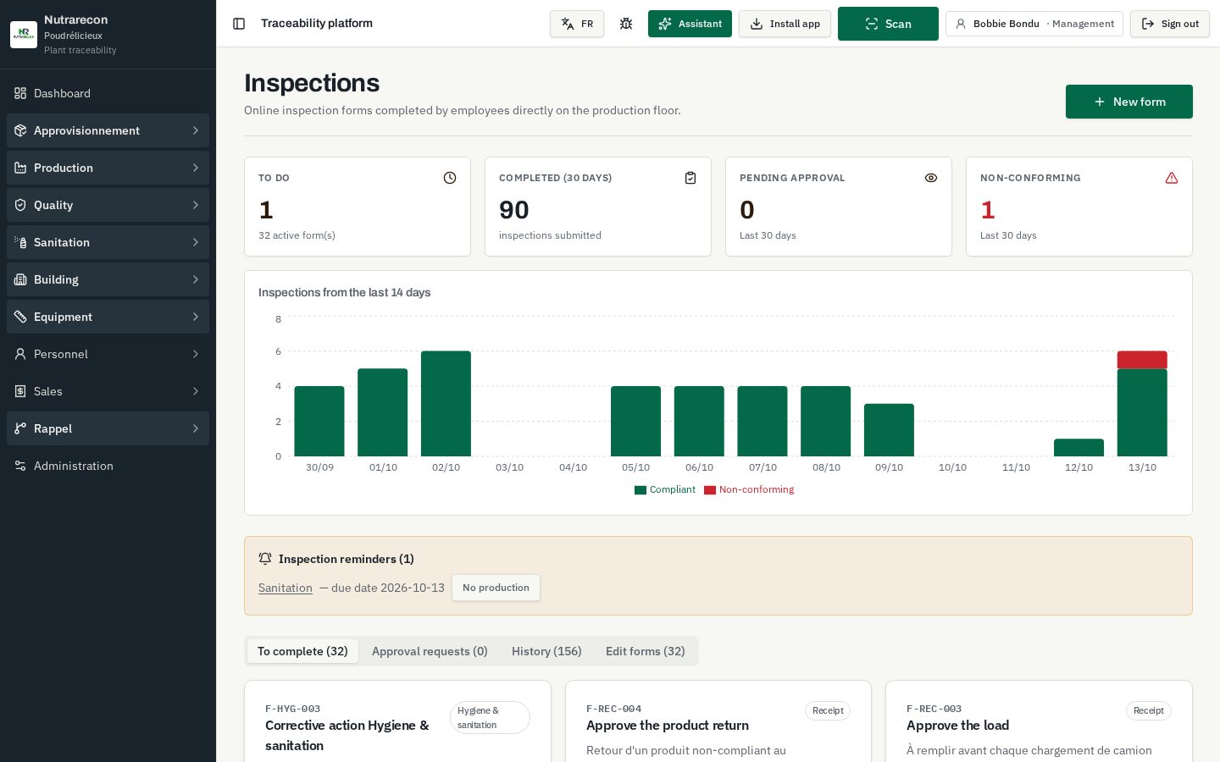Image resolution: width=1220 pixels, height=762 pixels.
Task: Expand the Sales menu chevron
Action: click(x=195, y=391)
